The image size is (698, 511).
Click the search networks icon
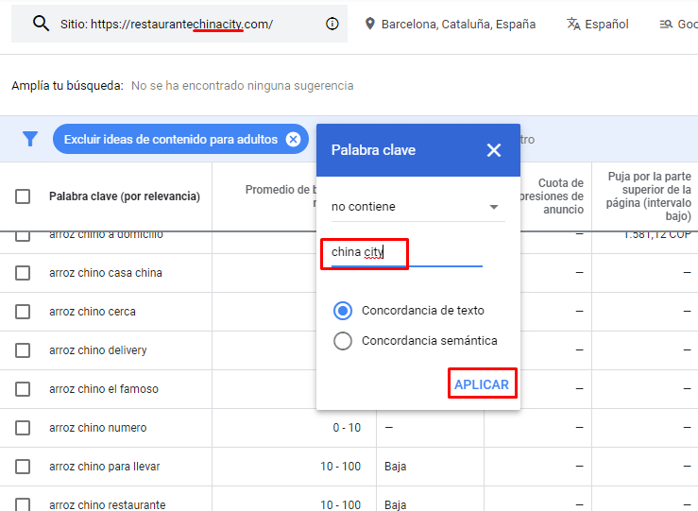click(x=666, y=24)
